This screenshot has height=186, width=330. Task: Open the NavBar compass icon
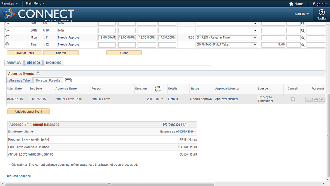[321, 12]
